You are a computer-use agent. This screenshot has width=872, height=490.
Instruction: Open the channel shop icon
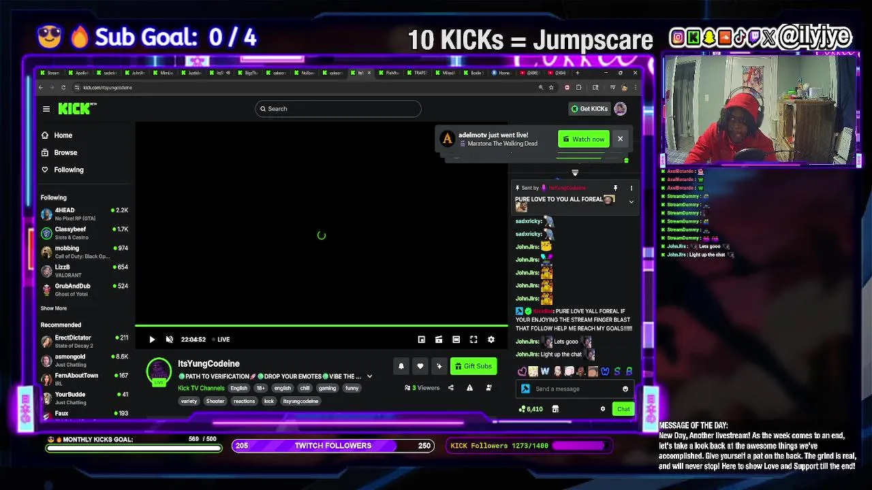pos(555,409)
